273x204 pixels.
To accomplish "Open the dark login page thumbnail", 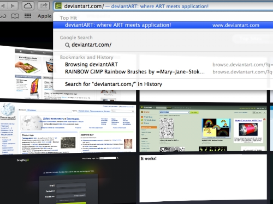I will click(68, 180).
